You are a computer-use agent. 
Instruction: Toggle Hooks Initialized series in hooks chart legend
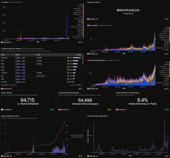point(77,137)
